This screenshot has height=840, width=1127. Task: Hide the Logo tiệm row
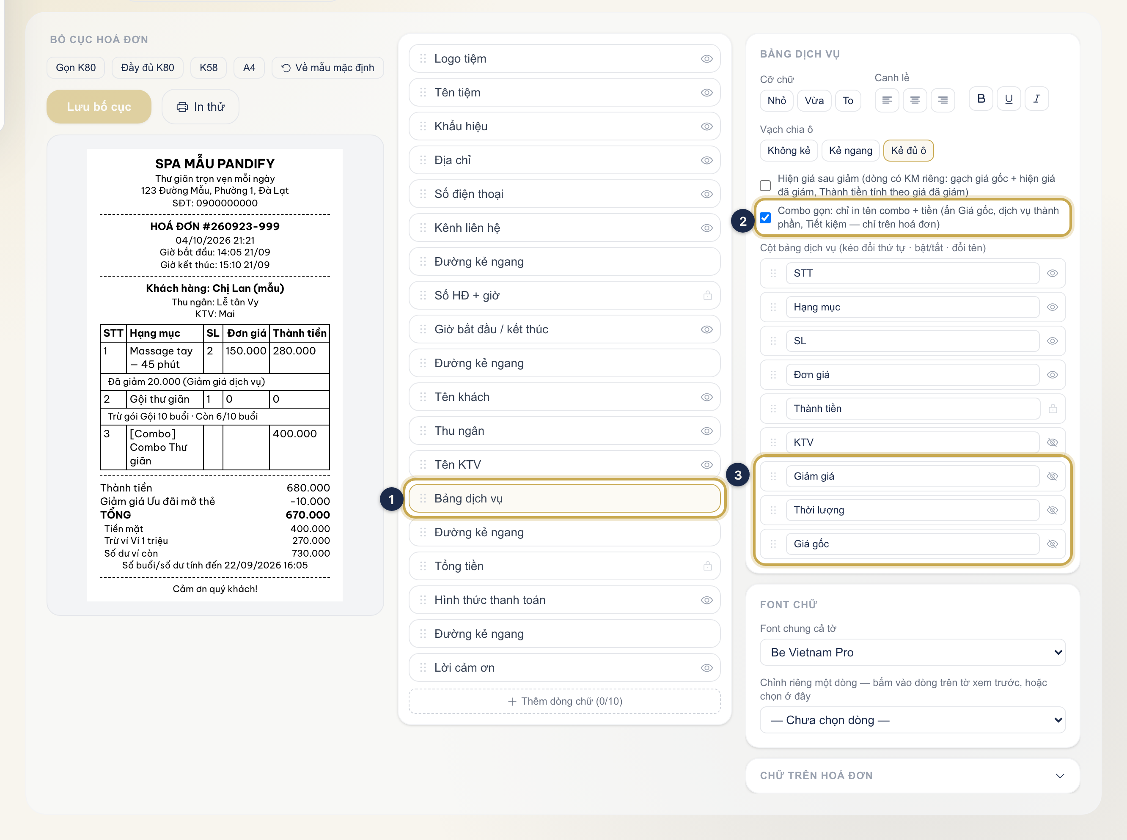click(x=706, y=59)
